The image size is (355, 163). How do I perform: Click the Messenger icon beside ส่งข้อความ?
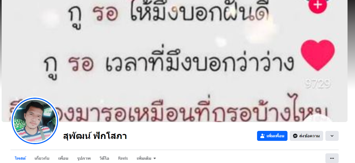[x=295, y=136]
